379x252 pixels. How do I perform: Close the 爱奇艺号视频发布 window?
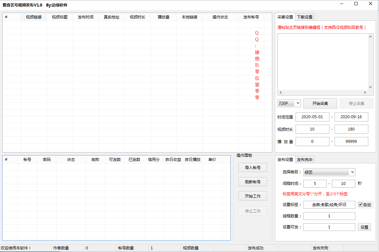[x=371, y=4]
